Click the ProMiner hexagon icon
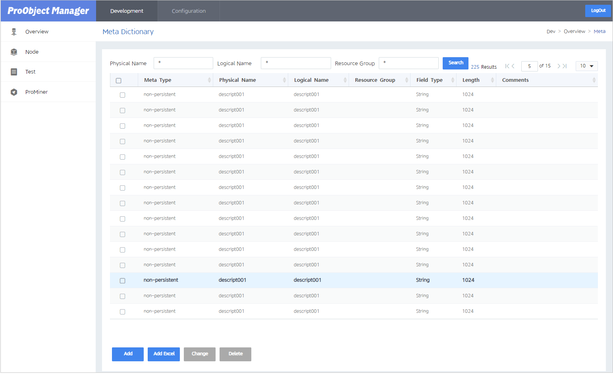This screenshot has width=613, height=374. [x=14, y=92]
